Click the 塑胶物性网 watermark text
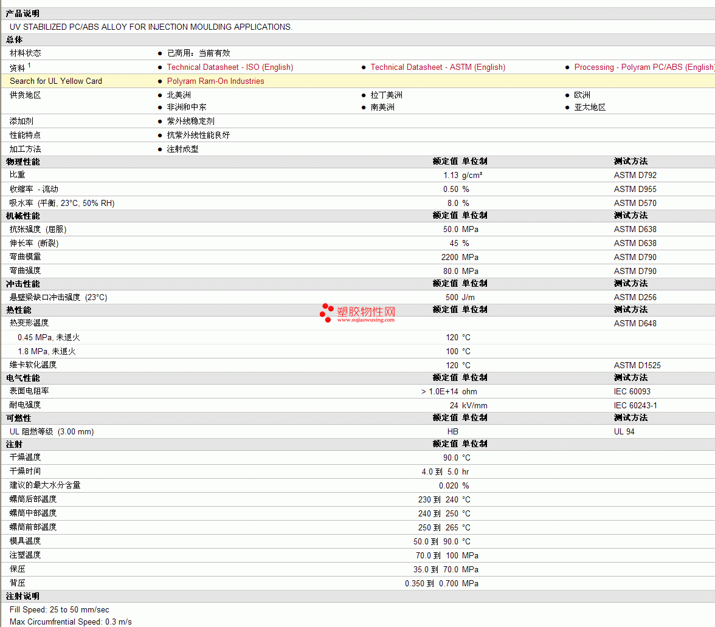This screenshot has height=627, width=715. point(366,311)
